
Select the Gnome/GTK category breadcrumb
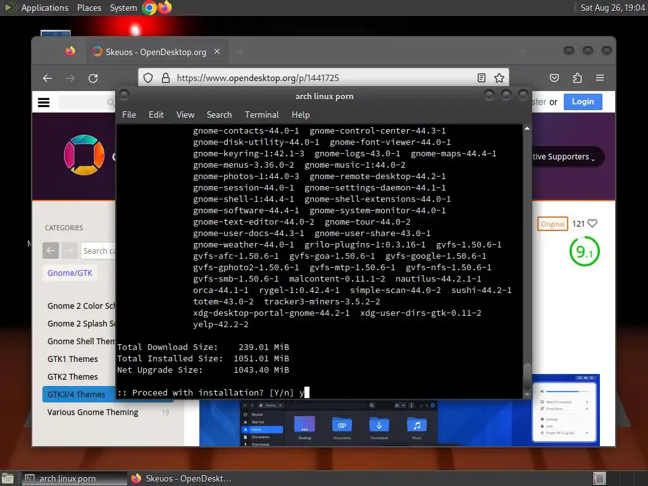tap(70, 273)
